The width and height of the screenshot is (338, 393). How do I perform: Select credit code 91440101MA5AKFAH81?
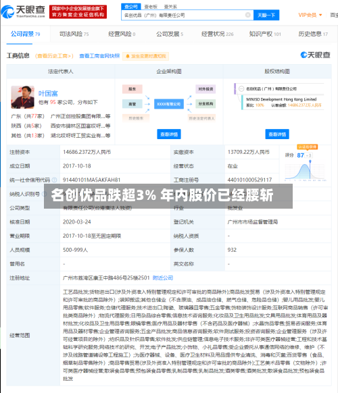(x=91, y=180)
